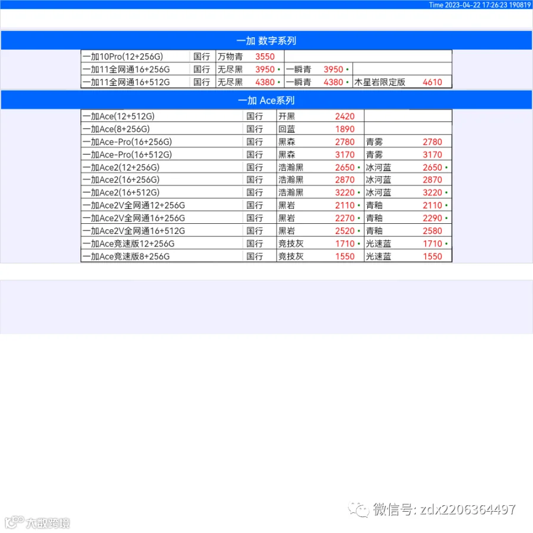Screen dimensions: 533x533
Task: Select model name "一加Ace-Pro(16+256G)"
Action: click(127, 142)
